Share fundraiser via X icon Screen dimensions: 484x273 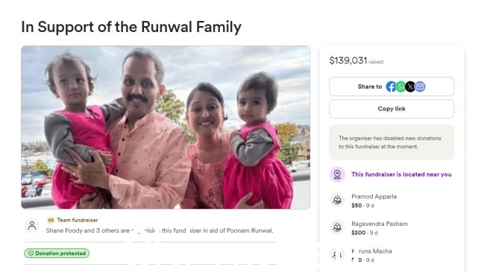coord(410,87)
